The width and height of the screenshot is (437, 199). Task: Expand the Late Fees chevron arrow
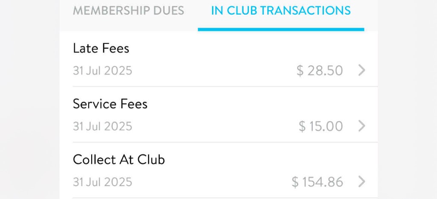click(361, 70)
